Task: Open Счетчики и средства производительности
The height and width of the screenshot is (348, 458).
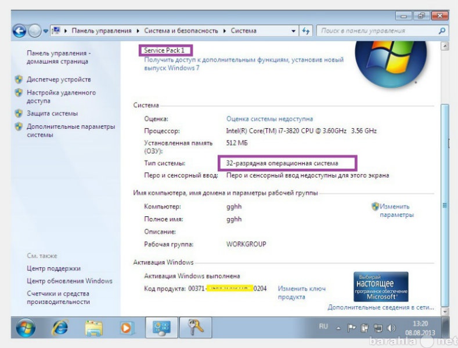Action: [x=58, y=298]
